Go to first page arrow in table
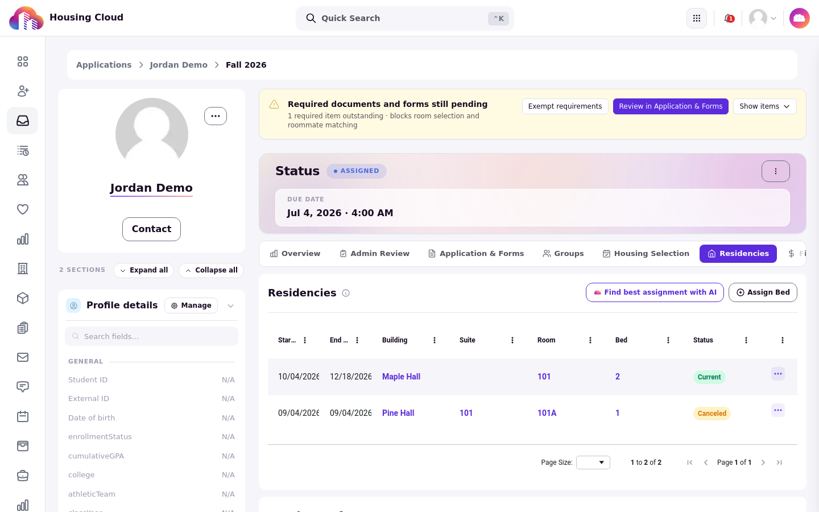The height and width of the screenshot is (512, 819). point(690,463)
